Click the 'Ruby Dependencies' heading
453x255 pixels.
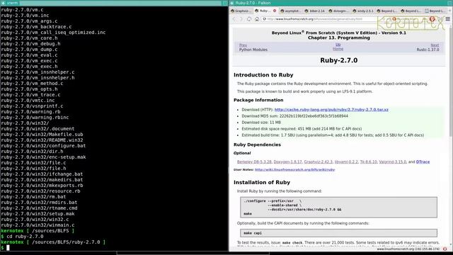click(257, 144)
